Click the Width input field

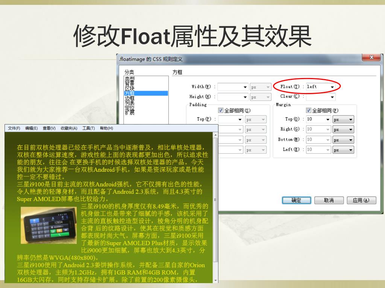pos(230,87)
